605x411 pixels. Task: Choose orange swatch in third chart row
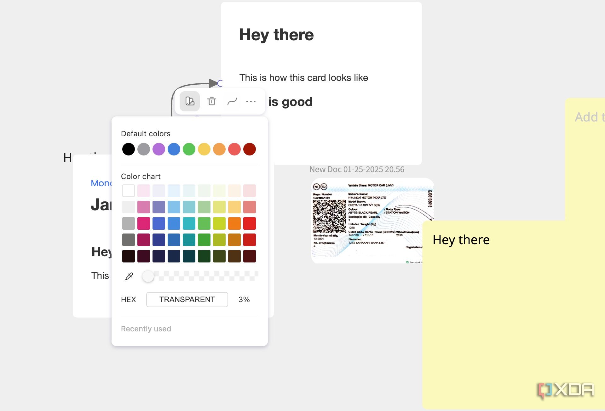coord(234,223)
